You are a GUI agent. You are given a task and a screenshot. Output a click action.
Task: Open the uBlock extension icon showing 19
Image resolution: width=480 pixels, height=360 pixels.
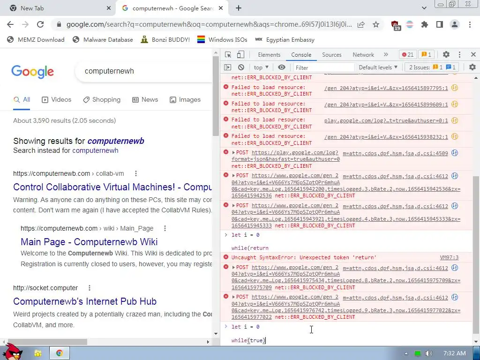(x=396, y=25)
